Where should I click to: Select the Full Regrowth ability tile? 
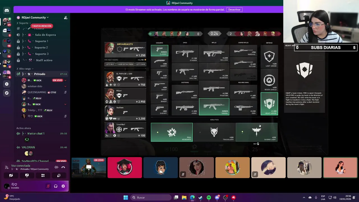172,132
